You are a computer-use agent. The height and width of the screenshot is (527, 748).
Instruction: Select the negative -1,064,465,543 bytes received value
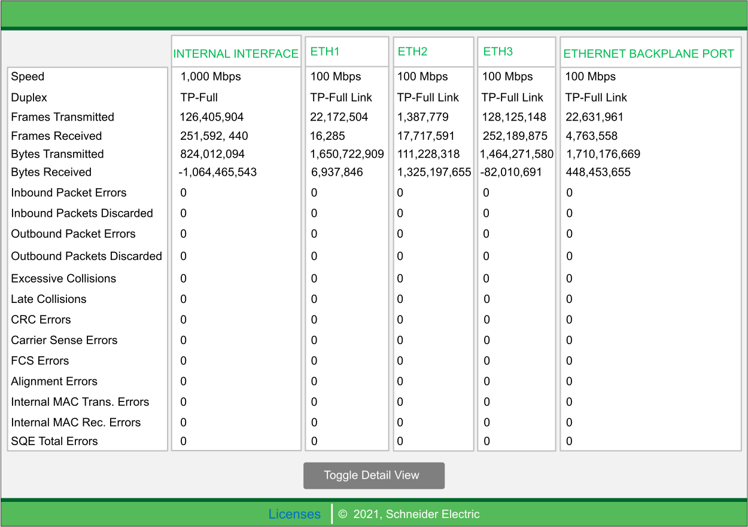coord(217,172)
